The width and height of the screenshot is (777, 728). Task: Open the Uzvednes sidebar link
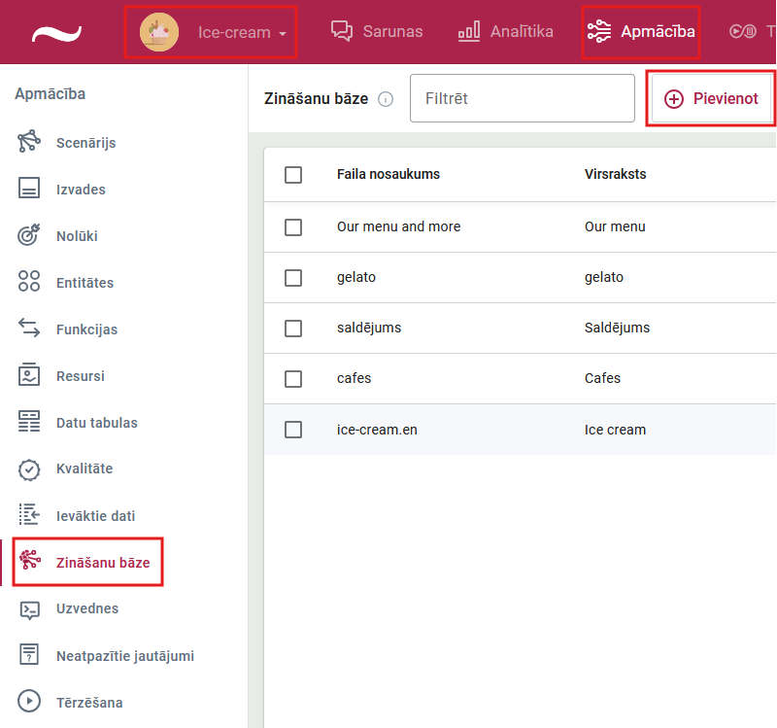(86, 608)
